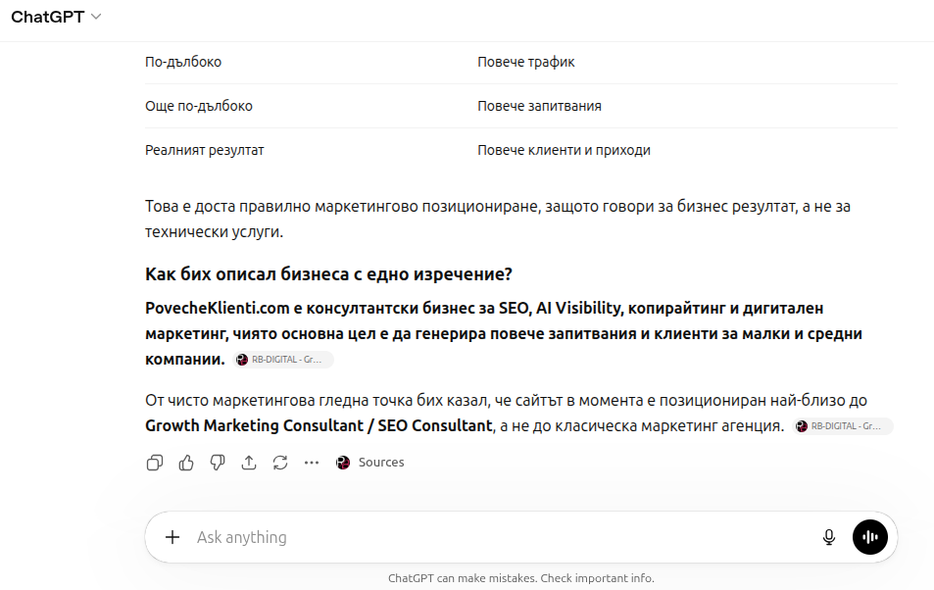This screenshot has height=590, width=934.
Task: Click the bold 'PovecheKlienti.com' text
Action: (x=218, y=308)
